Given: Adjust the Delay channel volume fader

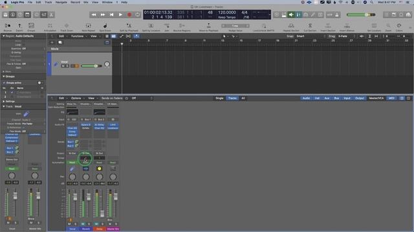Looking at the screenshot, I should [102, 213].
